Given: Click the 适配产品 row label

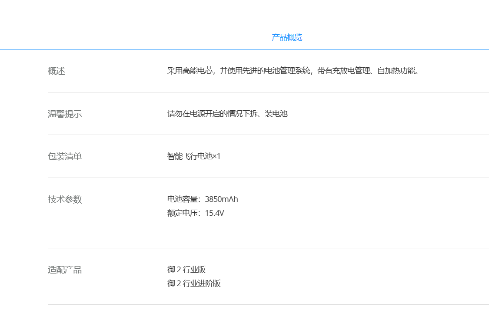Looking at the screenshot, I should point(65,270).
